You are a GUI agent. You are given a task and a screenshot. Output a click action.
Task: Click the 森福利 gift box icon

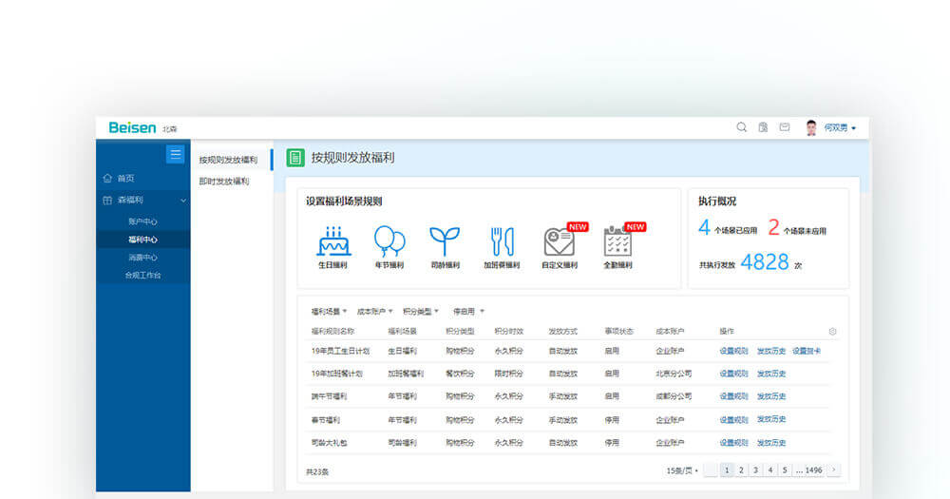pos(107,201)
